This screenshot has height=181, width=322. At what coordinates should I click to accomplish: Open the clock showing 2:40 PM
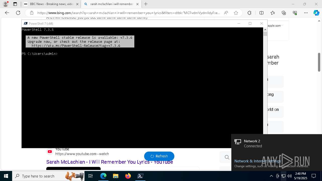pos(300,176)
